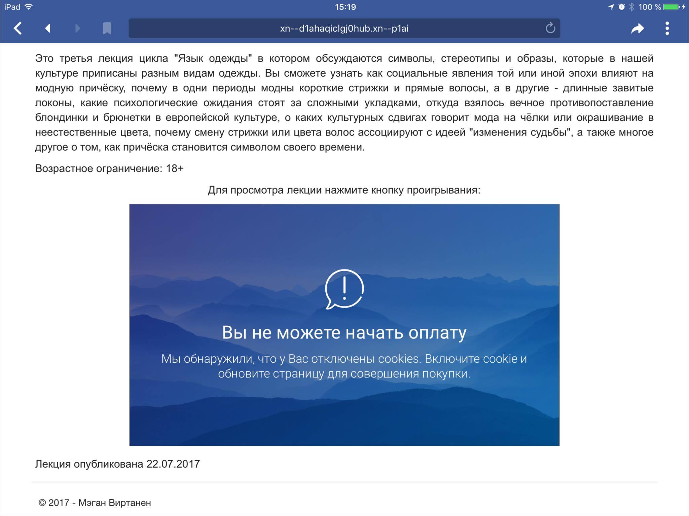Tap the lecture description paragraph

pyautogui.click(x=344, y=103)
